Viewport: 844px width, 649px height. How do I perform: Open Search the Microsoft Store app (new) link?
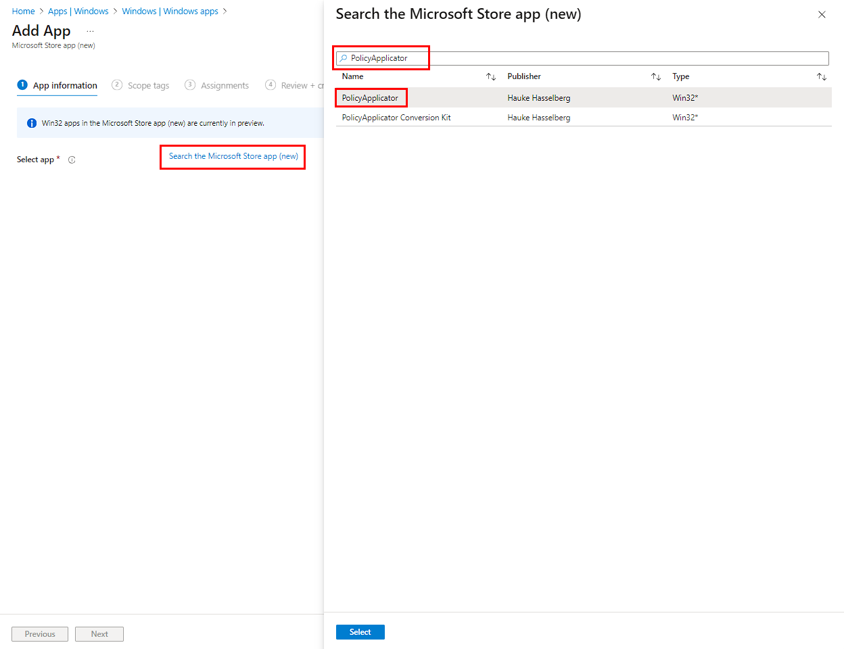click(233, 156)
